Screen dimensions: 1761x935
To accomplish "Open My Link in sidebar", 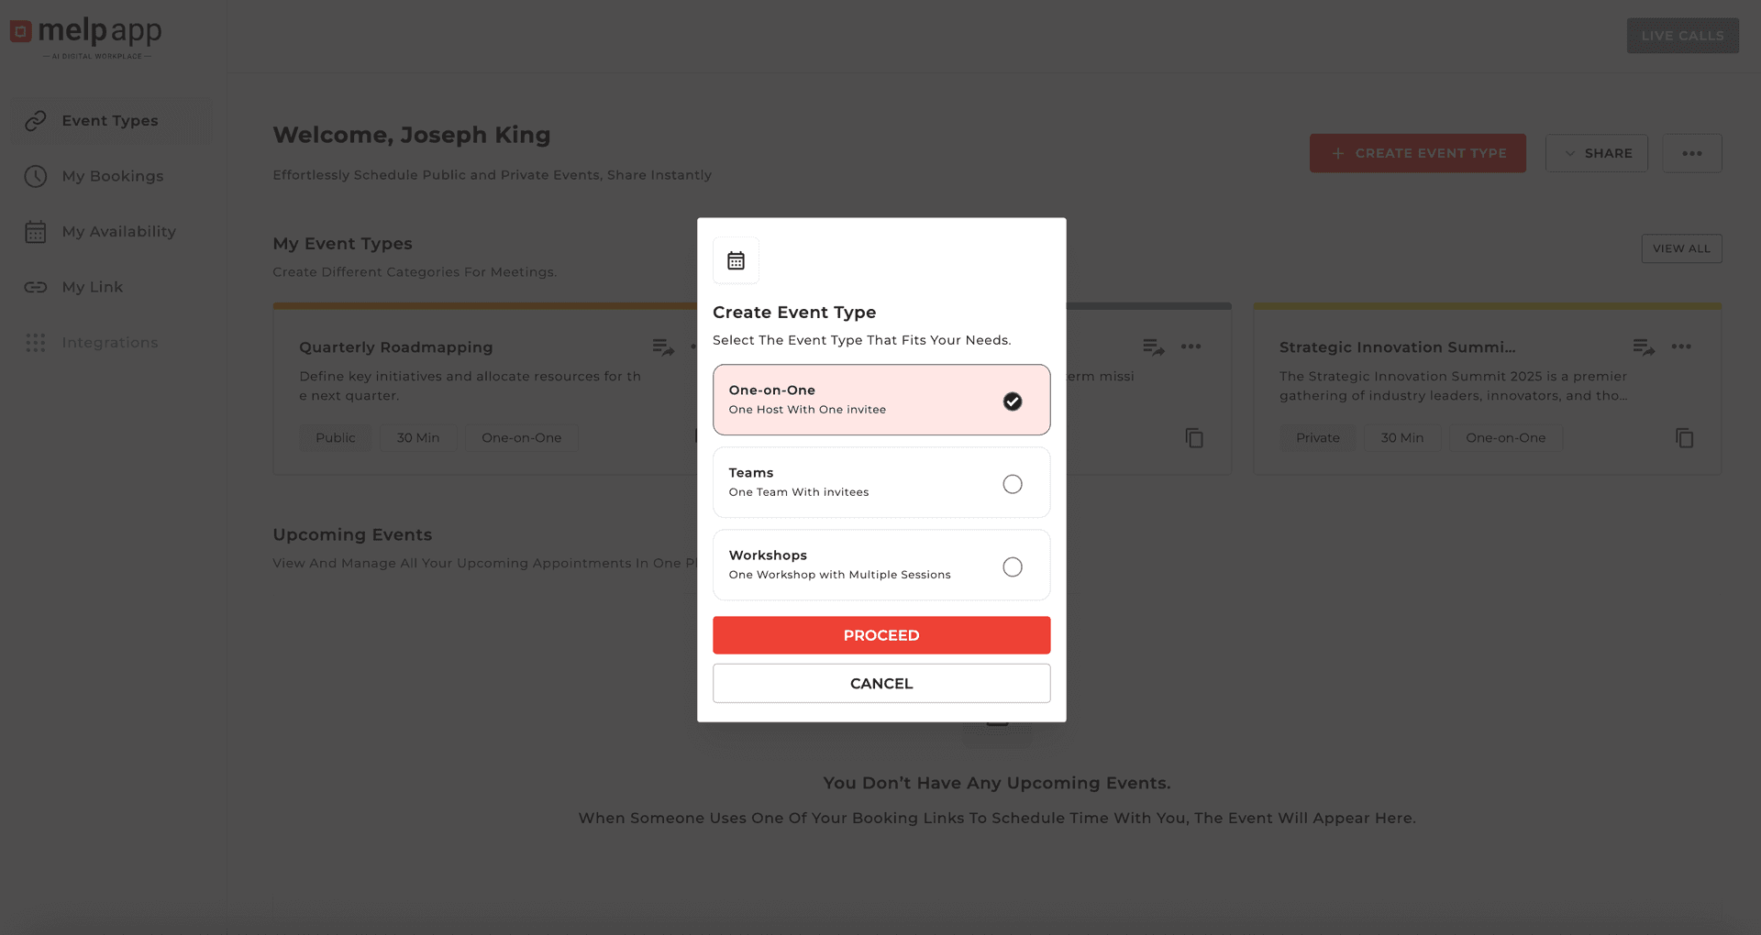I will 92,287.
